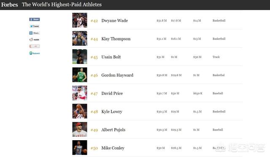Select Usain Bolt's photo thumbnail
270x157 pixels.
tap(80, 56)
